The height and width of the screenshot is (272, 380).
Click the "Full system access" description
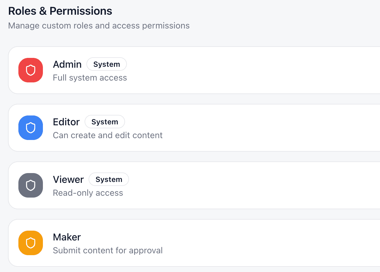(x=90, y=78)
